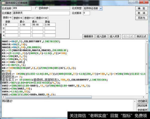Image resolution: width=150 pixels, height=119 pixels.
Task: Click the code line starting with VAR1:=REF
Action: pyautogui.click(x=31, y=83)
